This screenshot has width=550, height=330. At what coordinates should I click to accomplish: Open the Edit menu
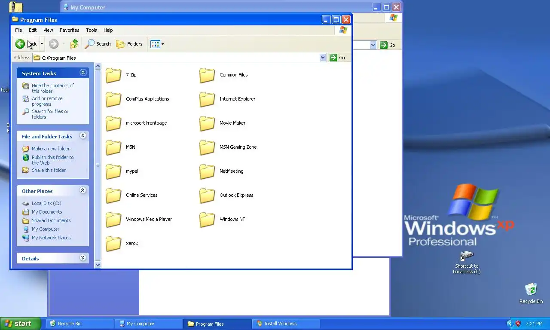[33, 30]
